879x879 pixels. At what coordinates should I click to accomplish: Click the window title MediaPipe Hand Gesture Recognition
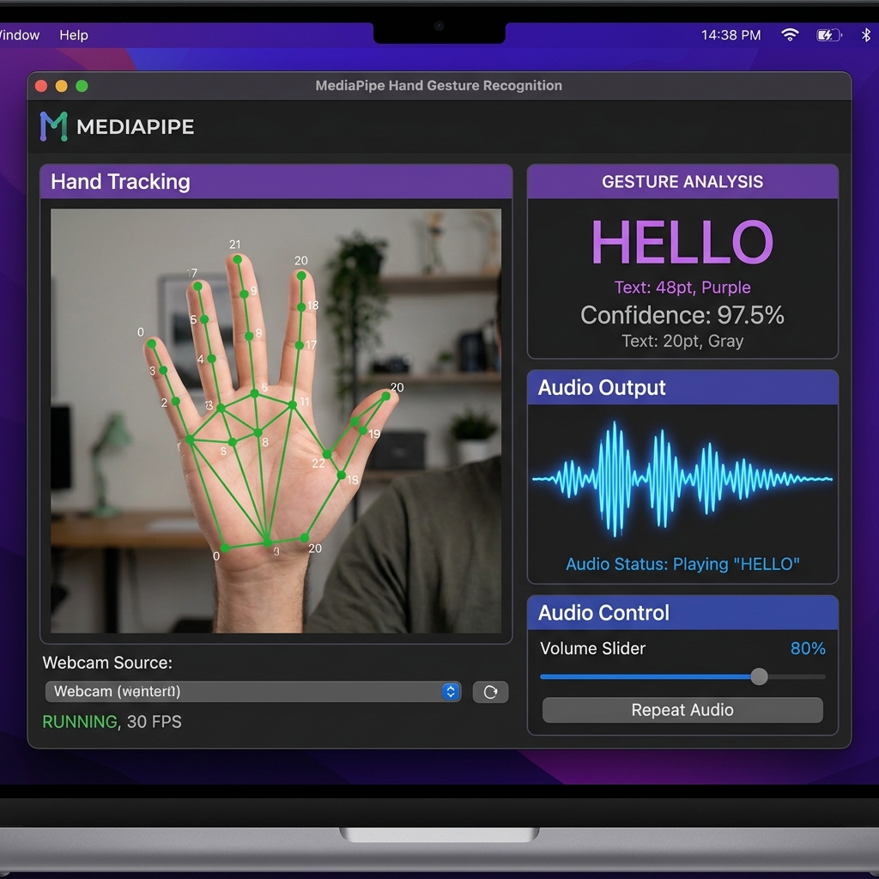point(439,86)
